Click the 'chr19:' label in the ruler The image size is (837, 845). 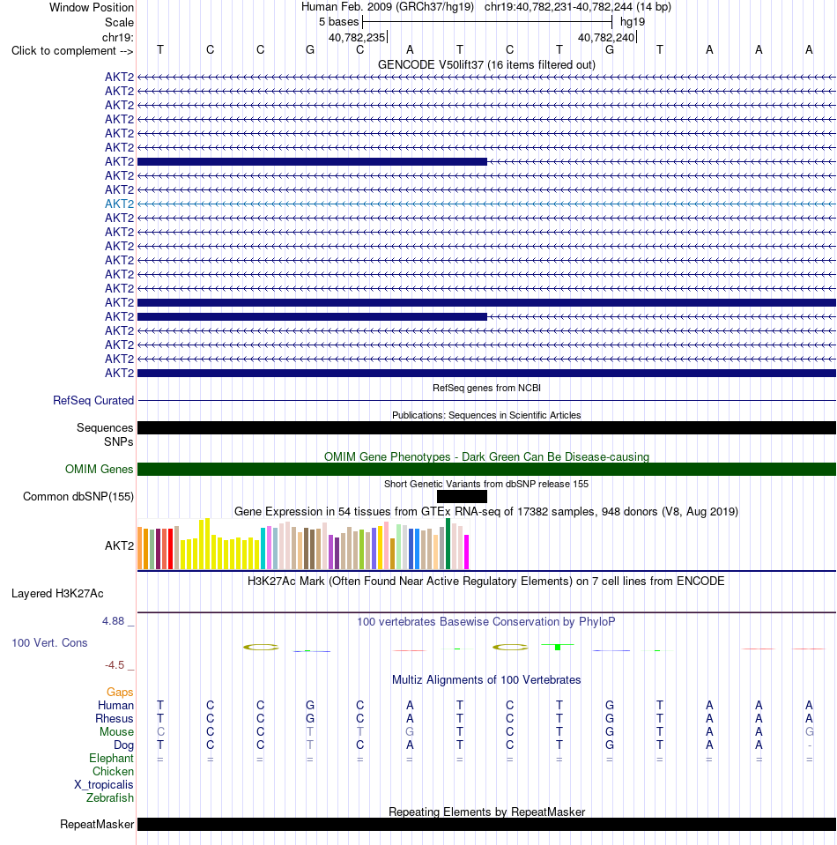[118, 38]
